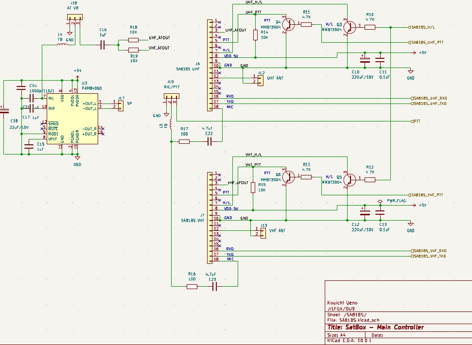The height and width of the screenshot is (345, 472).
Task: Select the C22 4.7uF capacitor symbol
Action: coord(210,141)
